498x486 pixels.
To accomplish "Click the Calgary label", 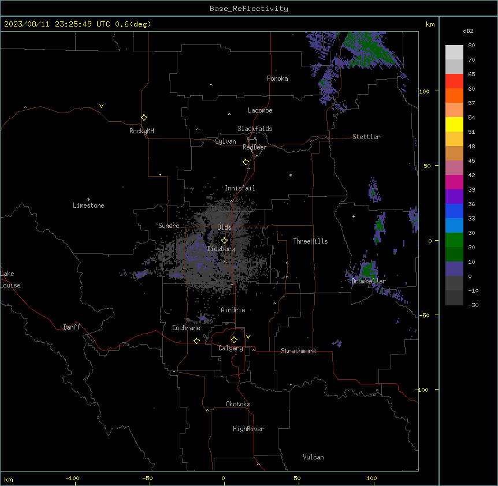I will pyautogui.click(x=231, y=348).
